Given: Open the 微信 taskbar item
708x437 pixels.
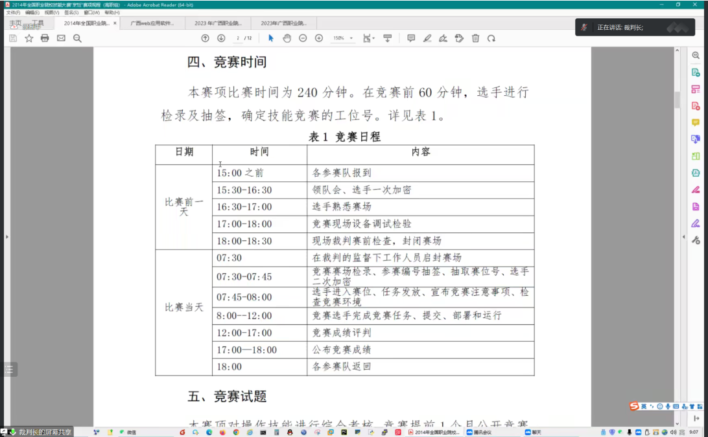Looking at the screenshot, I should (128, 432).
